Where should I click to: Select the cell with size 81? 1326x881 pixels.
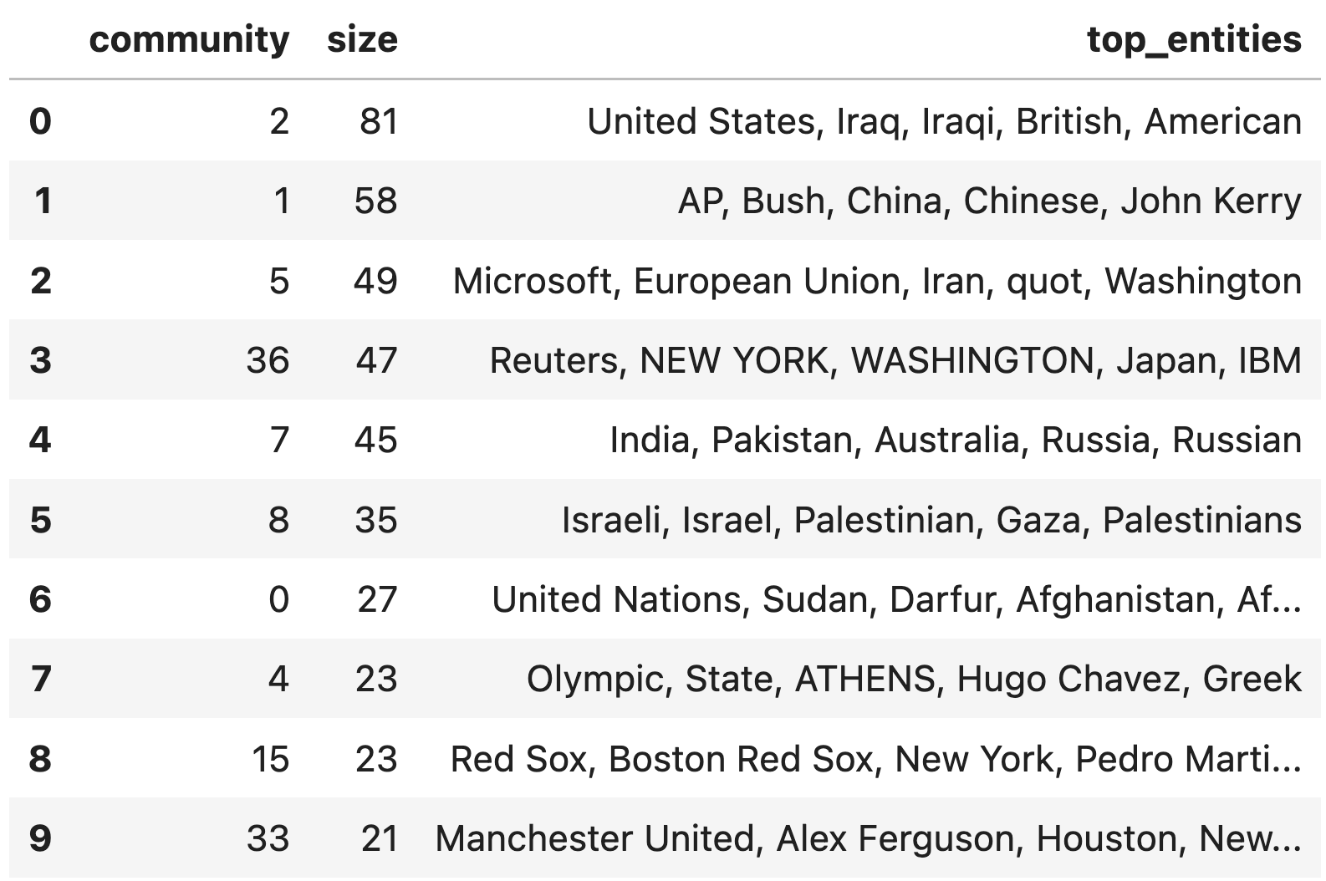pyautogui.click(x=362, y=121)
